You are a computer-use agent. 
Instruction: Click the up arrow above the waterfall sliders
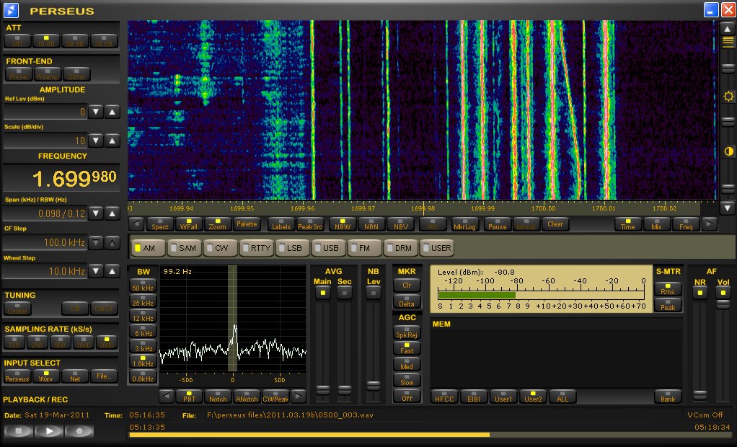728,29
